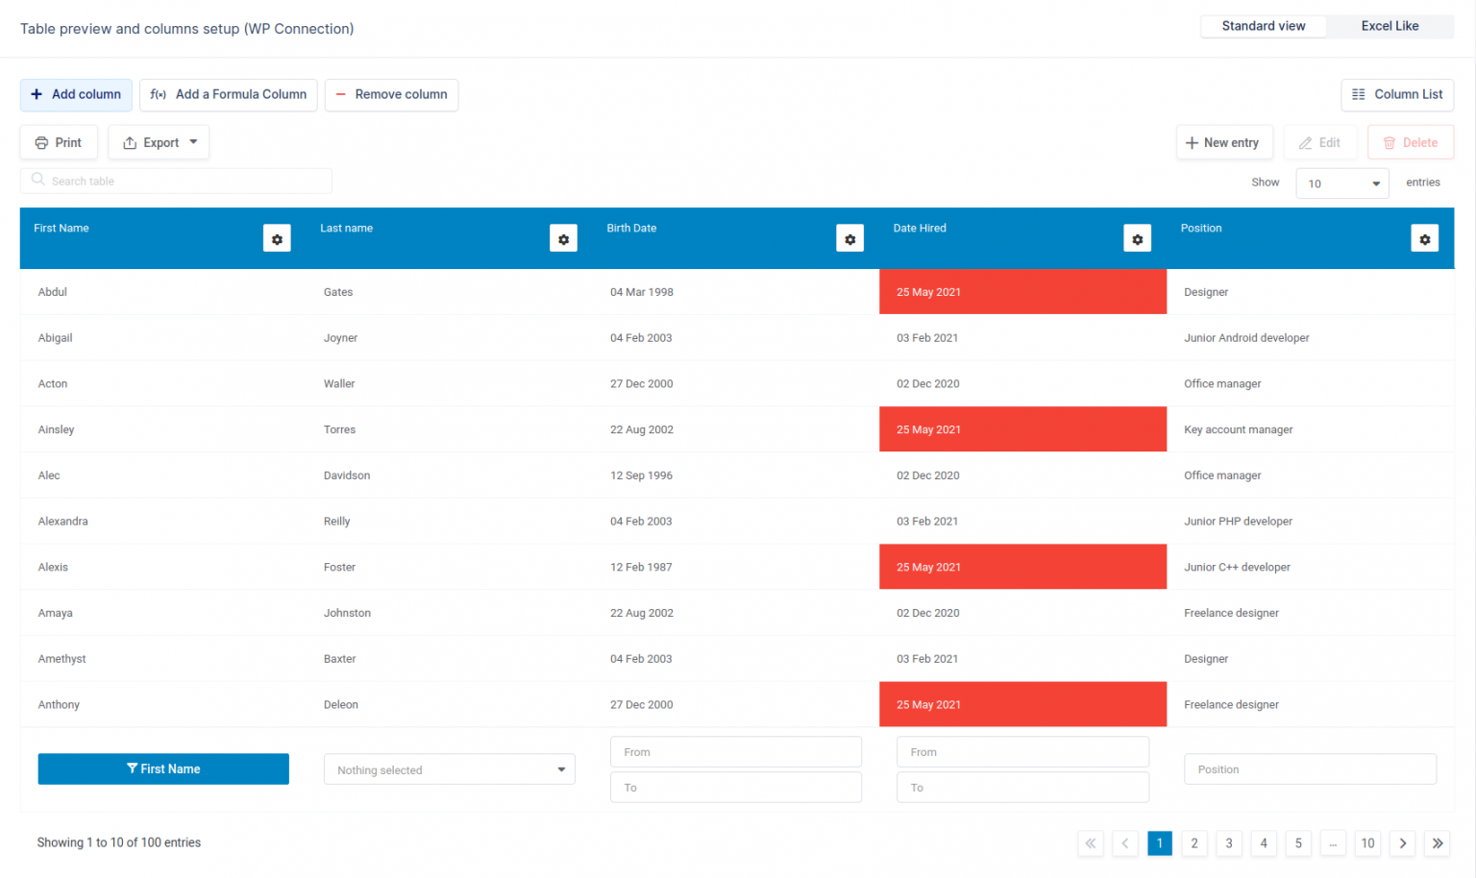Screen dimensions: 1476x878
Task: Open the First Name column settings gear
Action: click(x=277, y=238)
